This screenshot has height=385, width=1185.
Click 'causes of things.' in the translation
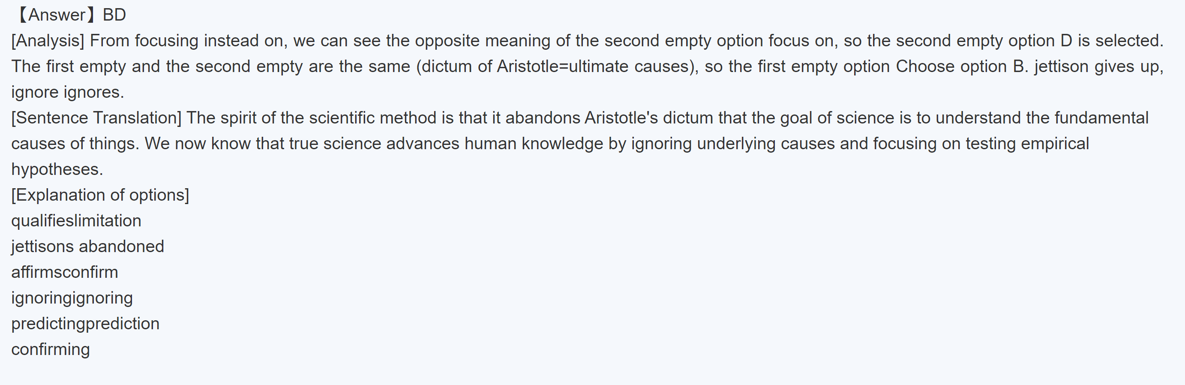coord(75,144)
